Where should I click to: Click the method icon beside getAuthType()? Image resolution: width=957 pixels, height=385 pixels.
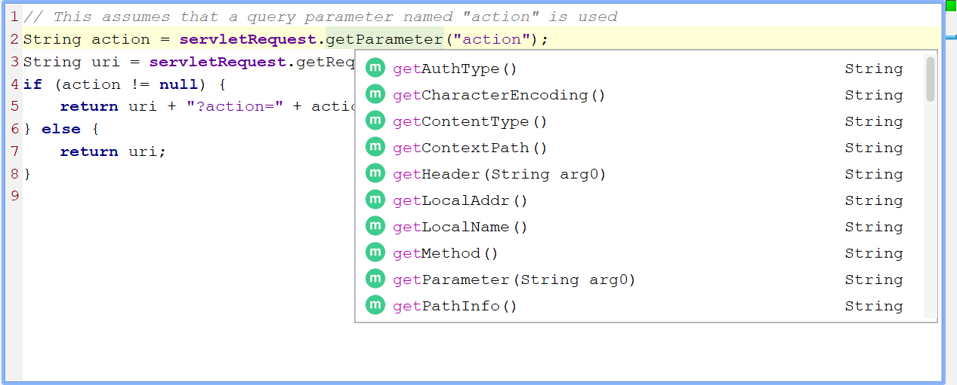pyautogui.click(x=375, y=68)
